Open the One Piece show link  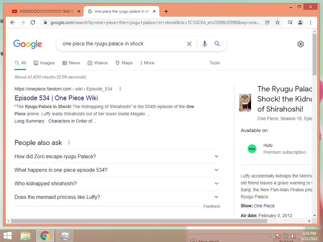[x=264, y=206]
